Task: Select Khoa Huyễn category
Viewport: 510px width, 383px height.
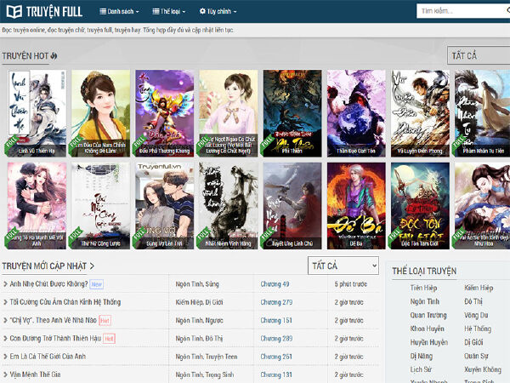Action: 427,329
